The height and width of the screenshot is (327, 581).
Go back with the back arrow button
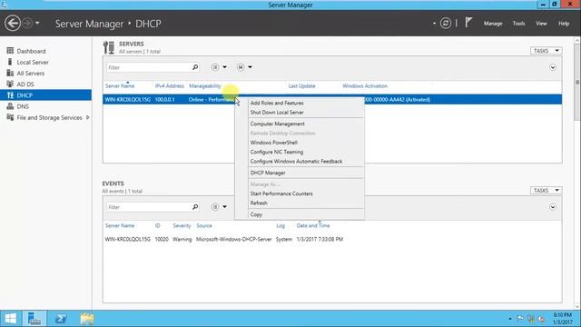click(13, 24)
